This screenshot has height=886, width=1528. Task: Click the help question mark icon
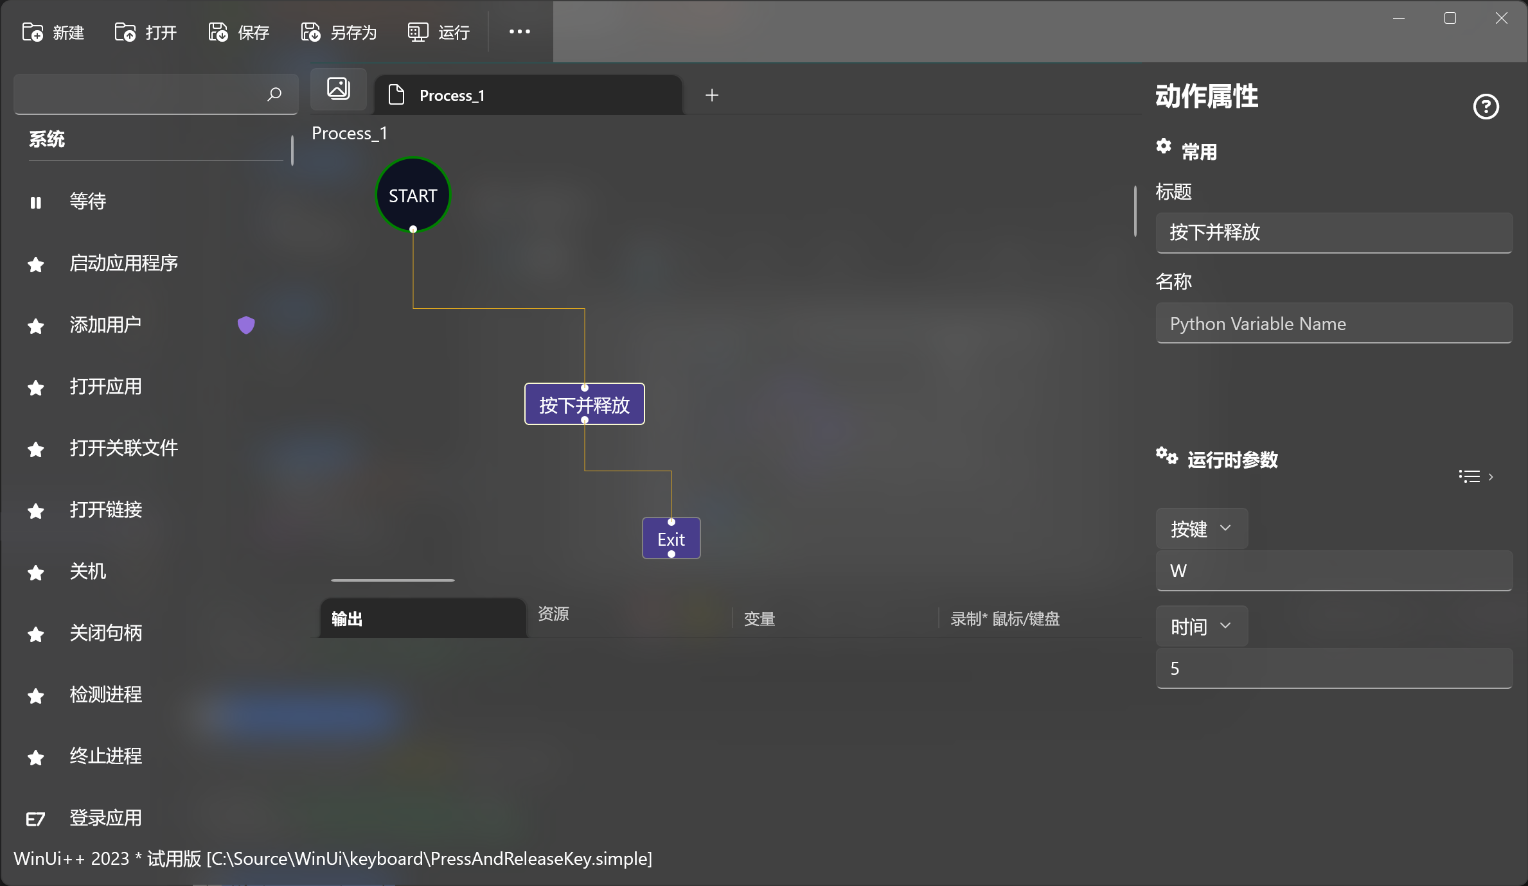[x=1486, y=107]
